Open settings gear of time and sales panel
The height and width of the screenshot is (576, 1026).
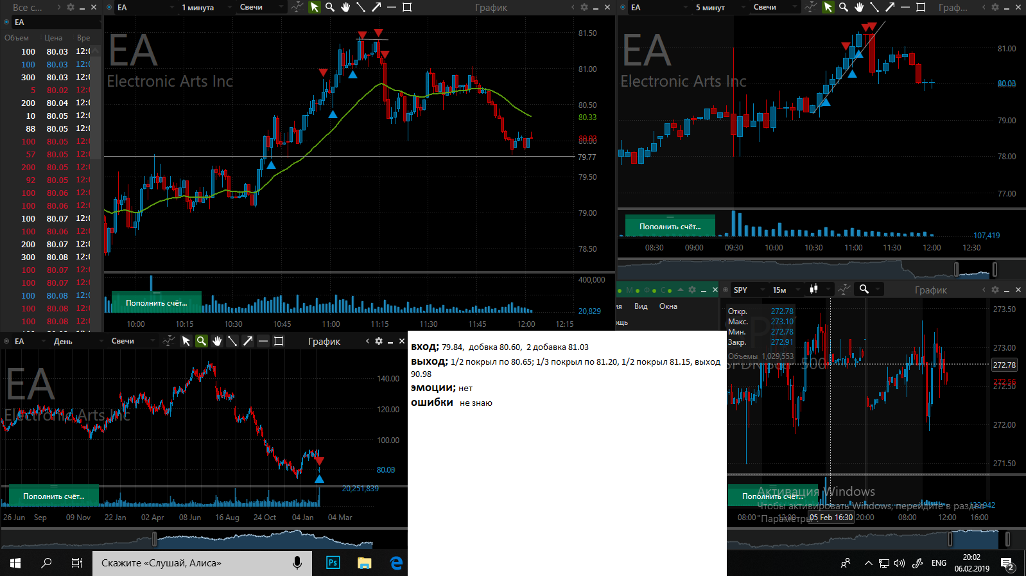pyautogui.click(x=71, y=7)
